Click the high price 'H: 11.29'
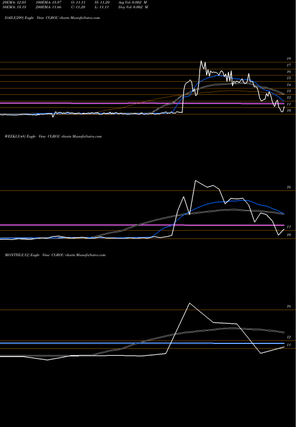This screenshot has width=296, height=427. coord(102,2)
